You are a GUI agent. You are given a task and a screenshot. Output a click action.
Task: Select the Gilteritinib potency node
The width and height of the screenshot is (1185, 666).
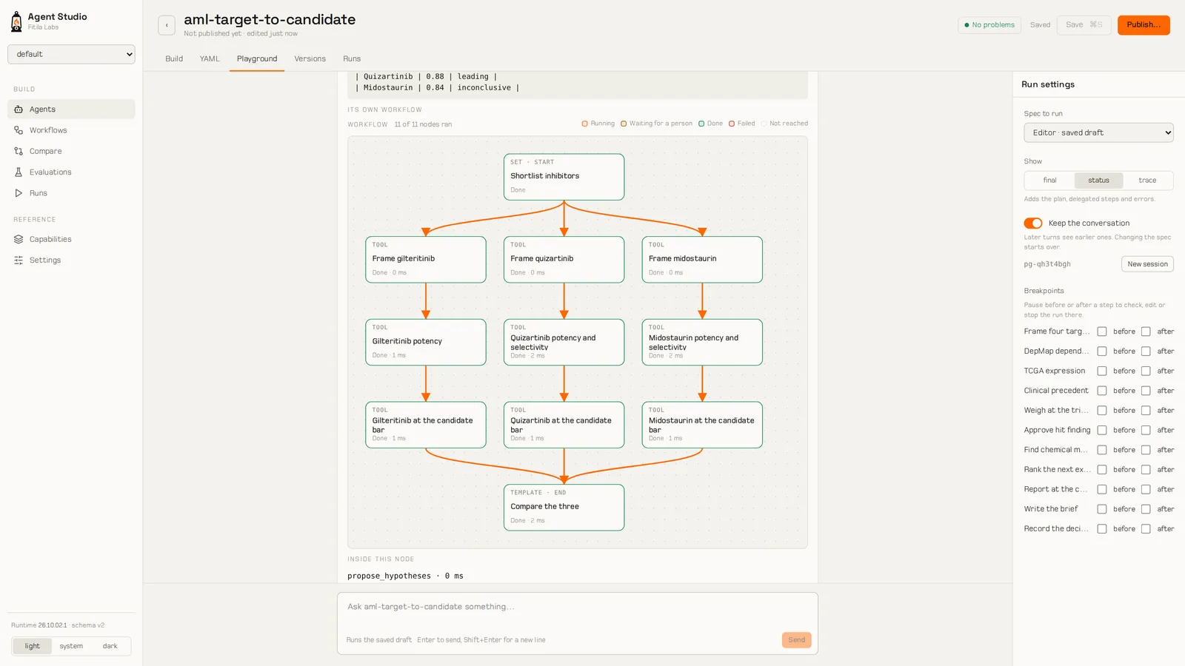pyautogui.click(x=426, y=342)
